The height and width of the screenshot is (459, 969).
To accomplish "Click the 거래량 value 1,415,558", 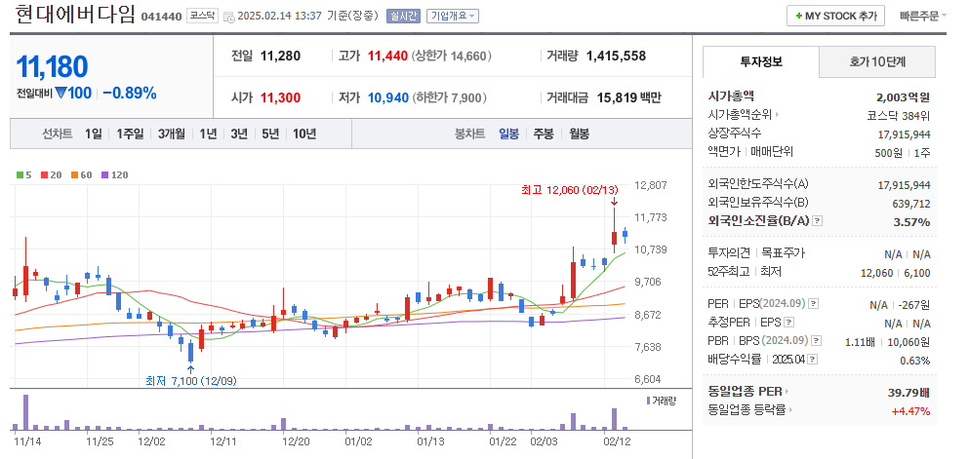I will (616, 57).
